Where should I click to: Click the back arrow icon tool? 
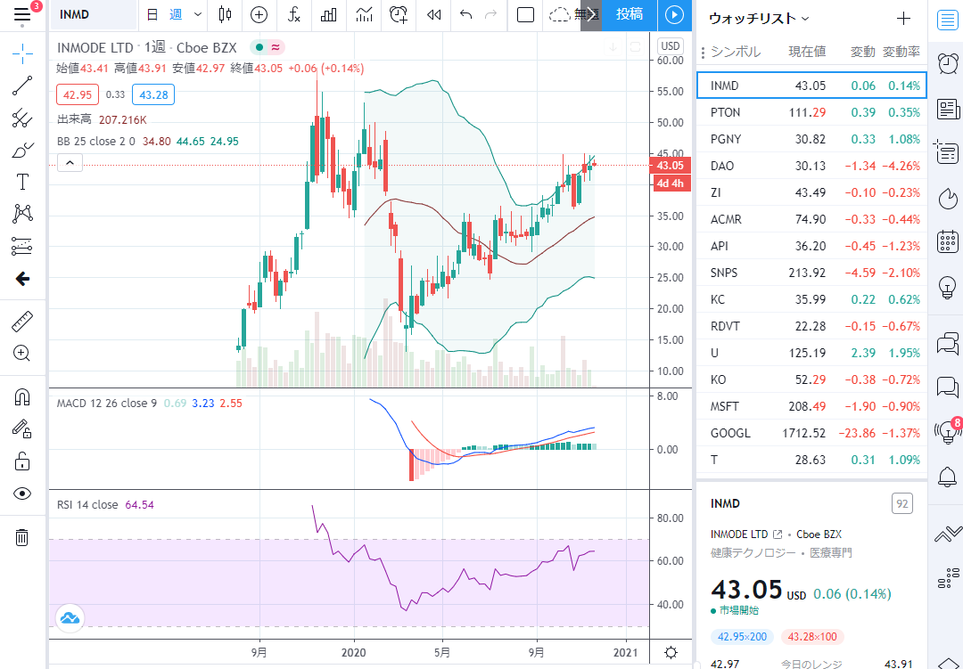tap(22, 279)
